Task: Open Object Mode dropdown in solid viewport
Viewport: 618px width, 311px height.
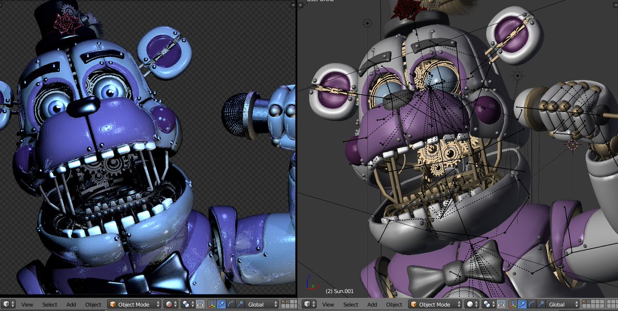Action: point(435,304)
